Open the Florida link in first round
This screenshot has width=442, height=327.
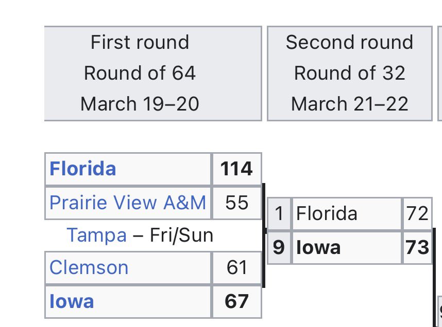tap(82, 169)
